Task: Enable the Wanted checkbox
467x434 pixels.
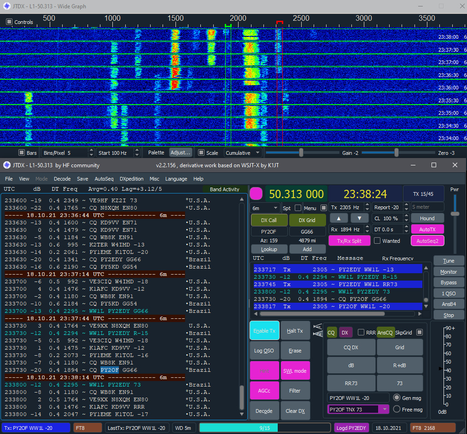Action: (x=377, y=240)
